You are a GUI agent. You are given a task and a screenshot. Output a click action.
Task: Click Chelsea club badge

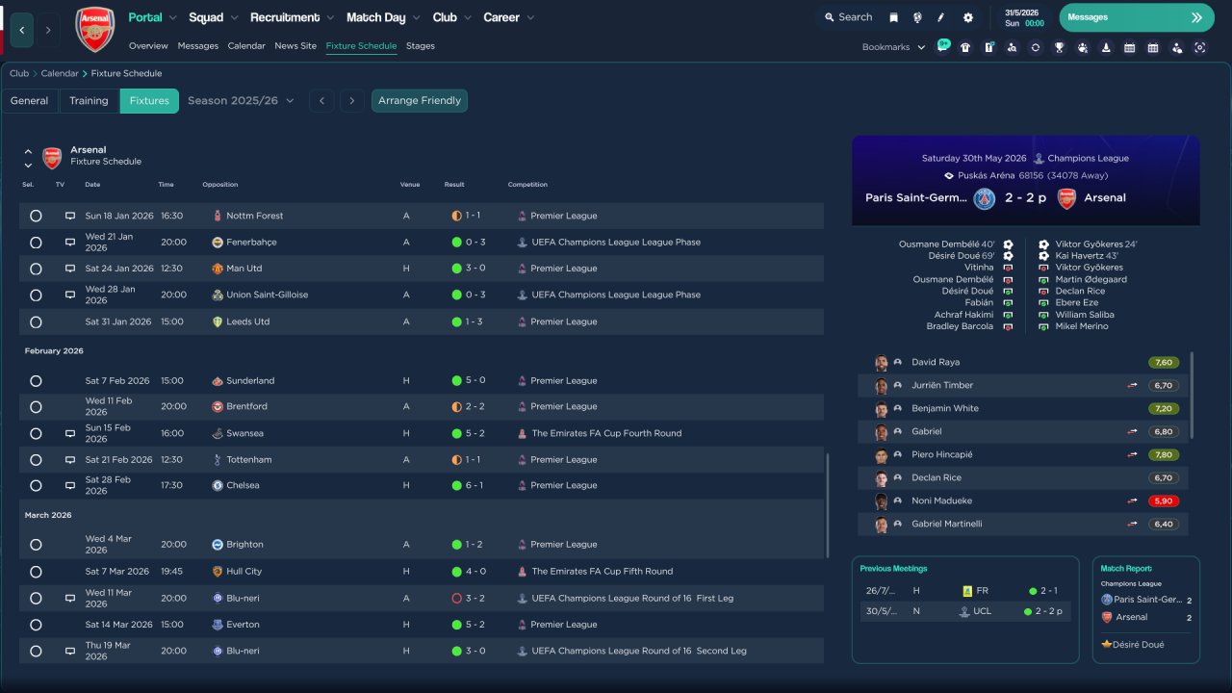(218, 485)
